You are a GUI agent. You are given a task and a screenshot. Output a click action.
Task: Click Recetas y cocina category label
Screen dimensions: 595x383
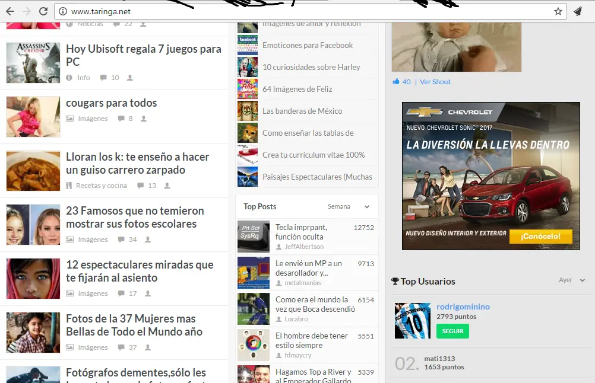pyautogui.click(x=102, y=186)
